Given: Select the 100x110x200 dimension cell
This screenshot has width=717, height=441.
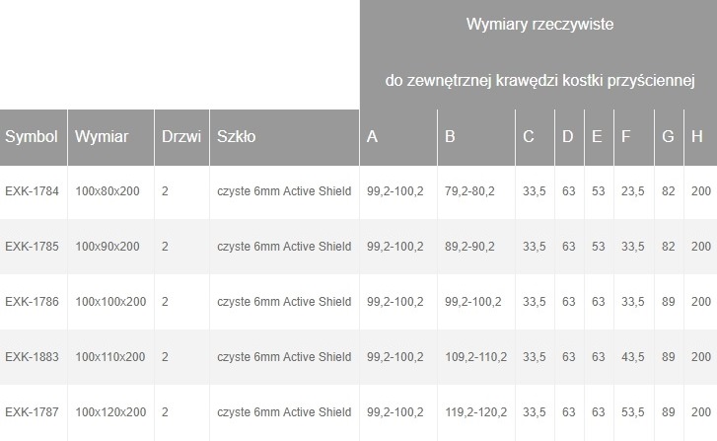Looking at the screenshot, I should 109,357.
